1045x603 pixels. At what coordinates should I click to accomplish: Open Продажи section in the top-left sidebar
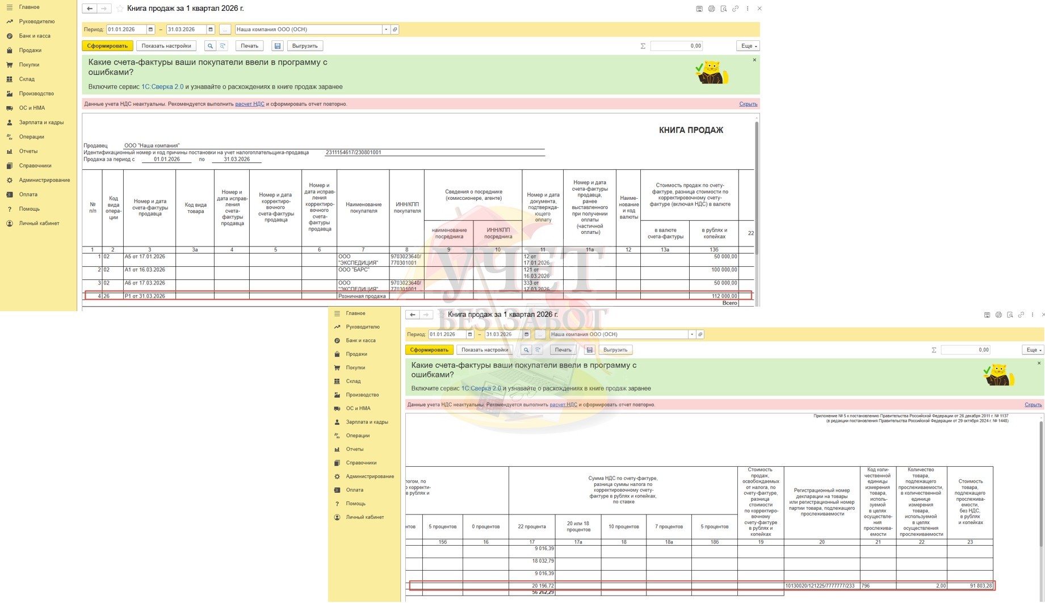[30, 50]
